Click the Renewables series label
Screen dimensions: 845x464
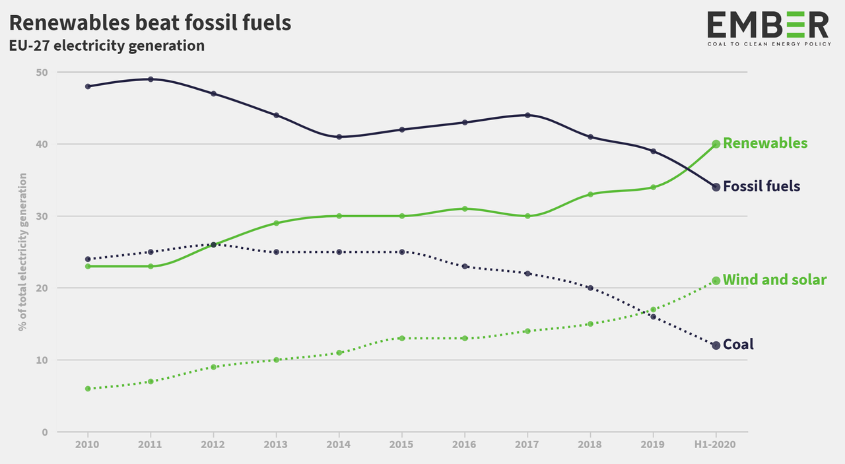765,143
